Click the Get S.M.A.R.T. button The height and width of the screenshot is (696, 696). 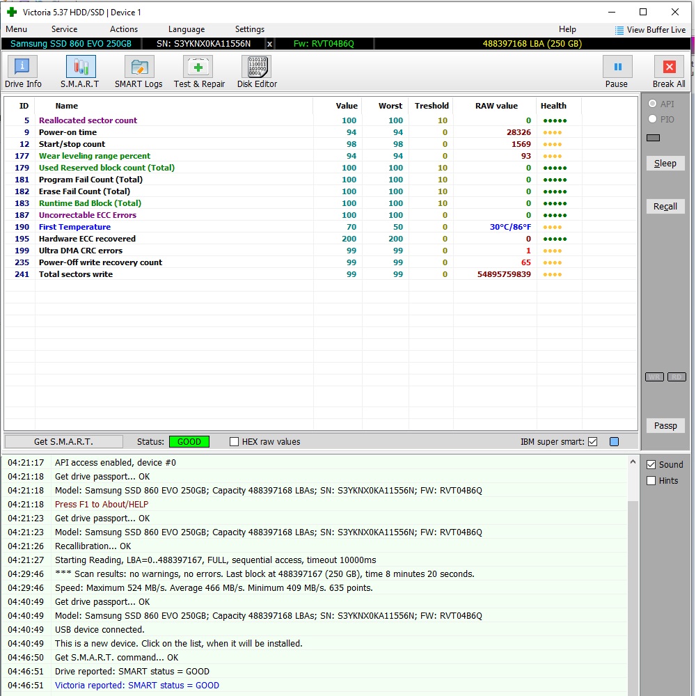tap(63, 442)
